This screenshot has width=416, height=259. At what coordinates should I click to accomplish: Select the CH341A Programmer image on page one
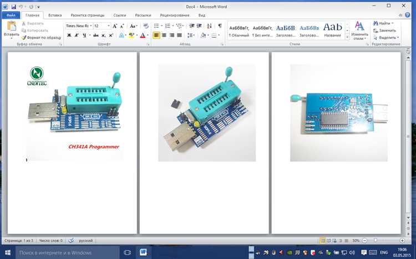tap(74, 112)
